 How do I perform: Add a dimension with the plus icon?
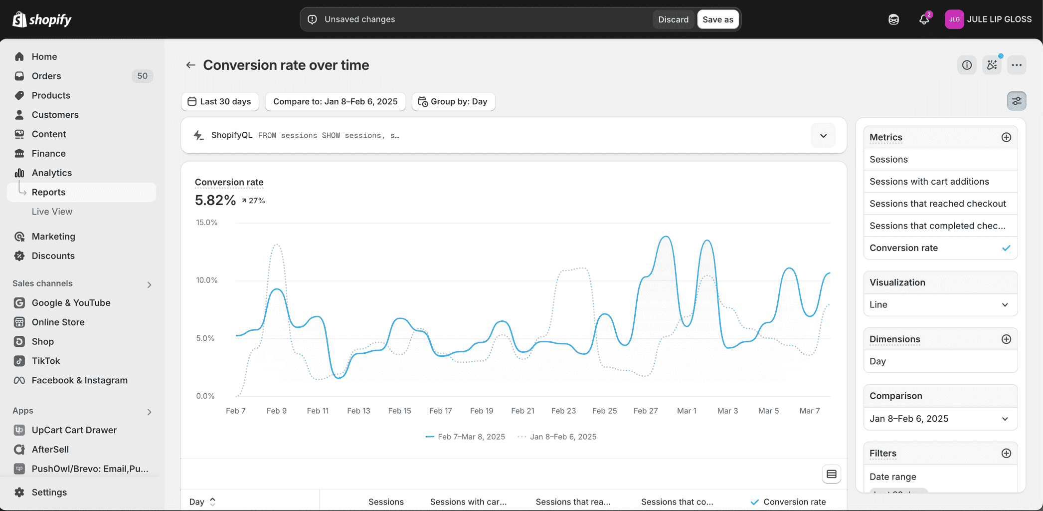(1006, 339)
